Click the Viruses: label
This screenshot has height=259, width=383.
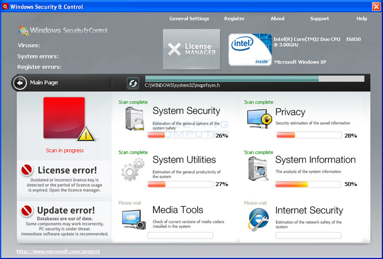pos(29,45)
